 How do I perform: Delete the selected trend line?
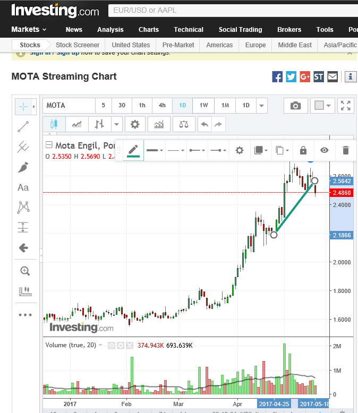tap(346, 150)
